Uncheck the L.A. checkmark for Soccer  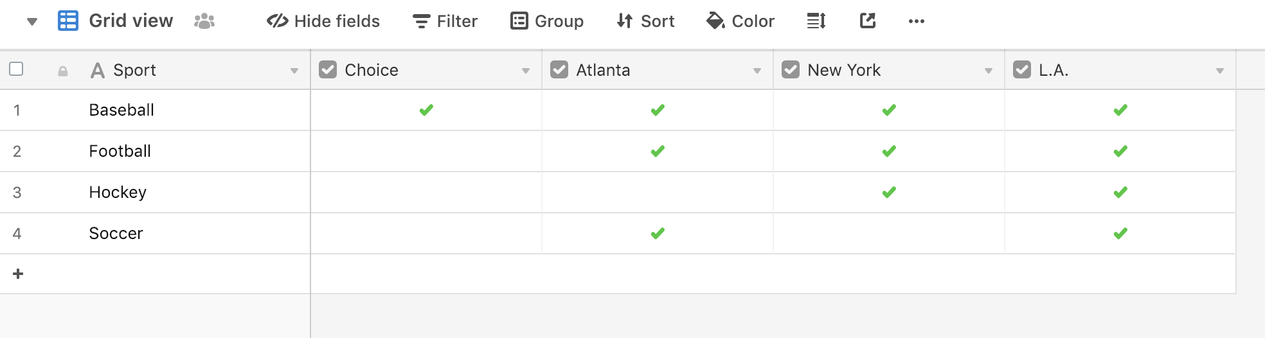coord(1120,233)
